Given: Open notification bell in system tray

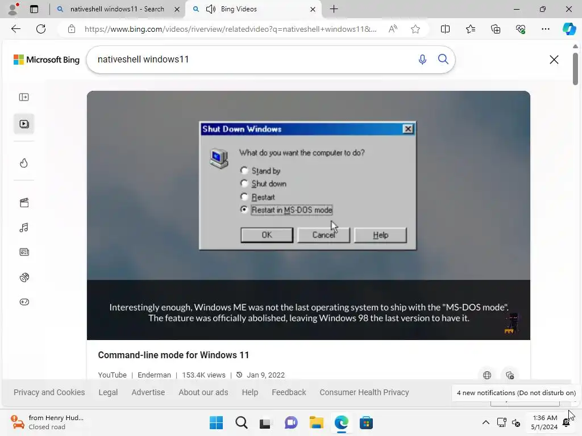Looking at the screenshot, I should click(566, 422).
